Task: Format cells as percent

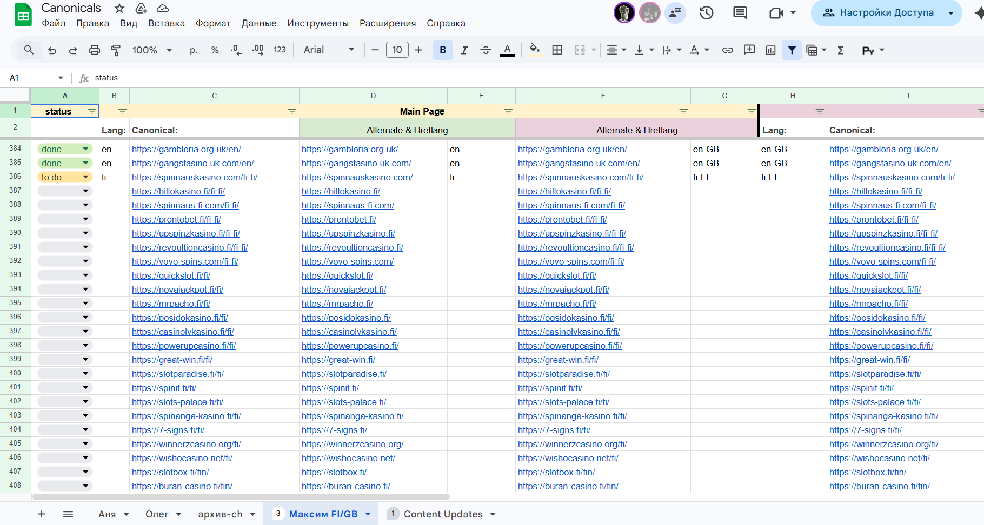Action: [215, 50]
